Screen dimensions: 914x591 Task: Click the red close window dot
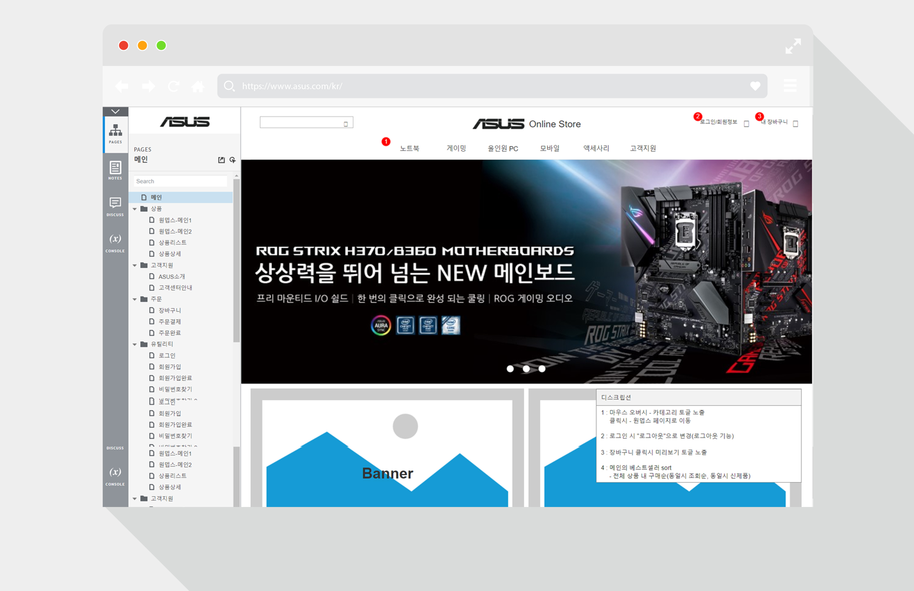124,46
